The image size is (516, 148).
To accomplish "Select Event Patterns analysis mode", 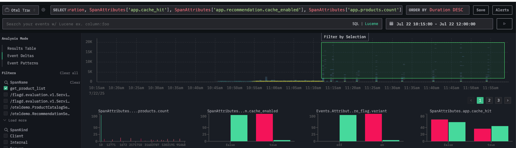I will 23,63.
